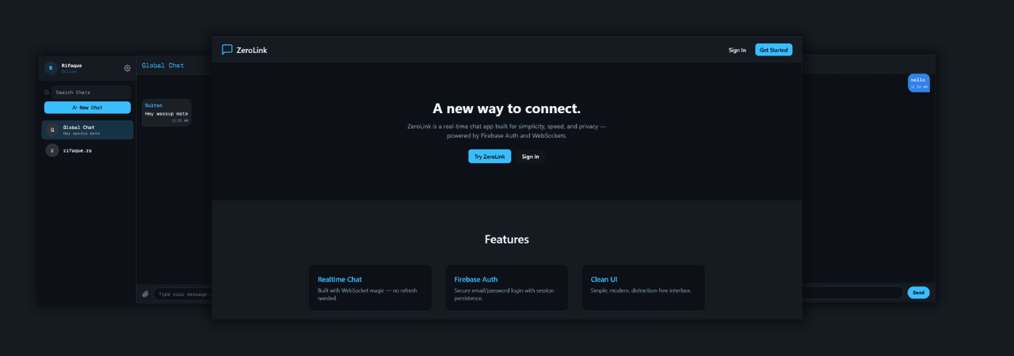This screenshot has width=1014, height=356.
Task: Start a conversation with the New Chat button
Action: coord(87,108)
